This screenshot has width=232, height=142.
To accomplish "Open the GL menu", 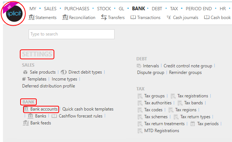I will 122,9.
